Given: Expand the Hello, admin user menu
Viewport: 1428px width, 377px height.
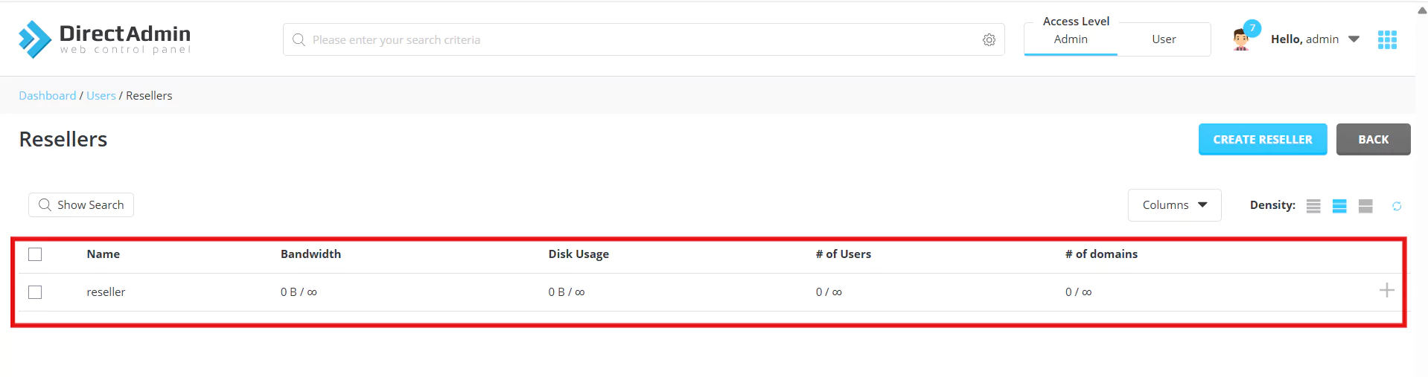Looking at the screenshot, I should 1315,39.
